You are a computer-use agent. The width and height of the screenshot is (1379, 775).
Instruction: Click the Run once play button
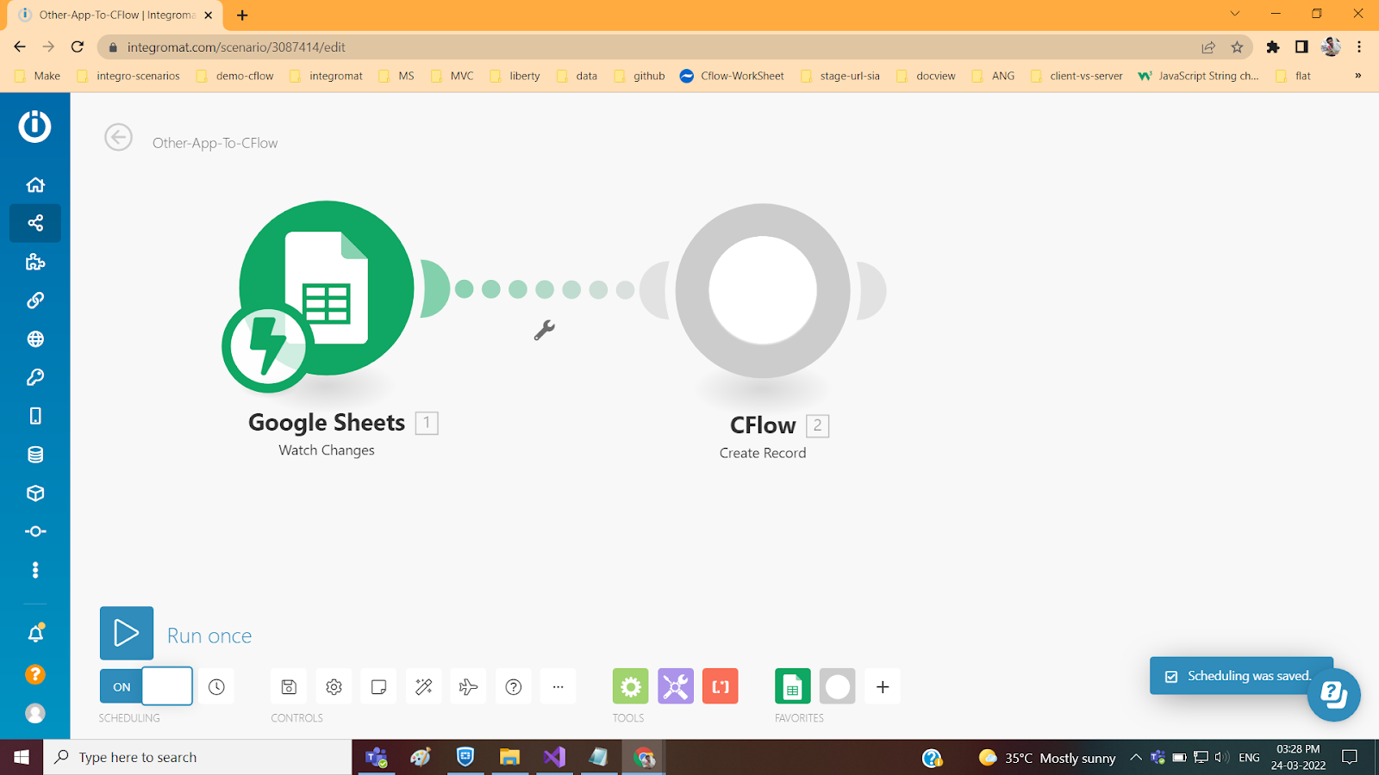tap(127, 634)
